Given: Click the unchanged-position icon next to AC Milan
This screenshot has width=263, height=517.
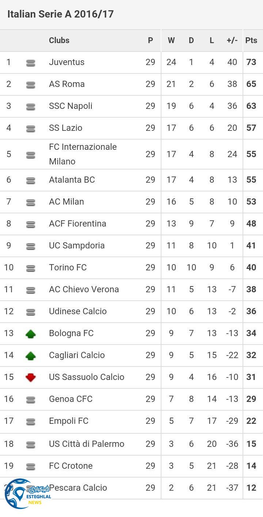Looking at the screenshot, I should (x=31, y=202).
